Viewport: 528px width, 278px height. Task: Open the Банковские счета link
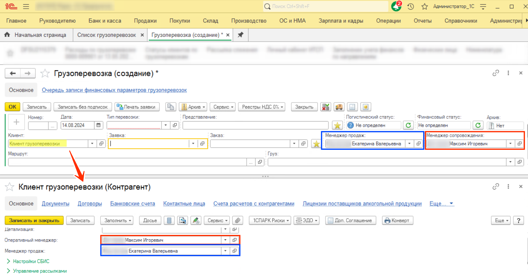[x=133, y=204]
